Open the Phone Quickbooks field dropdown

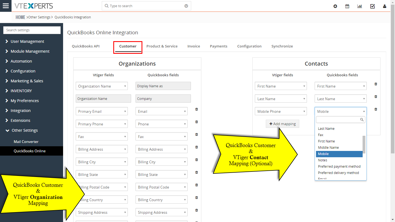coord(162,124)
